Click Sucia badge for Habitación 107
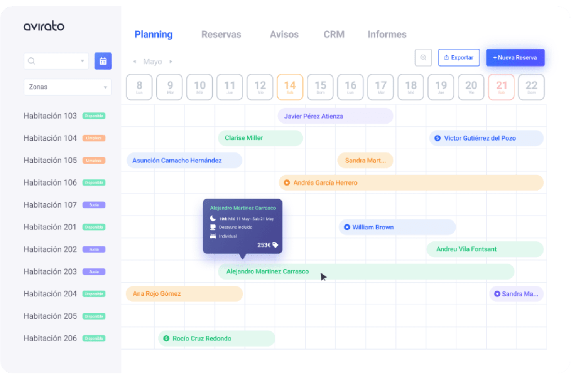 pyautogui.click(x=94, y=205)
